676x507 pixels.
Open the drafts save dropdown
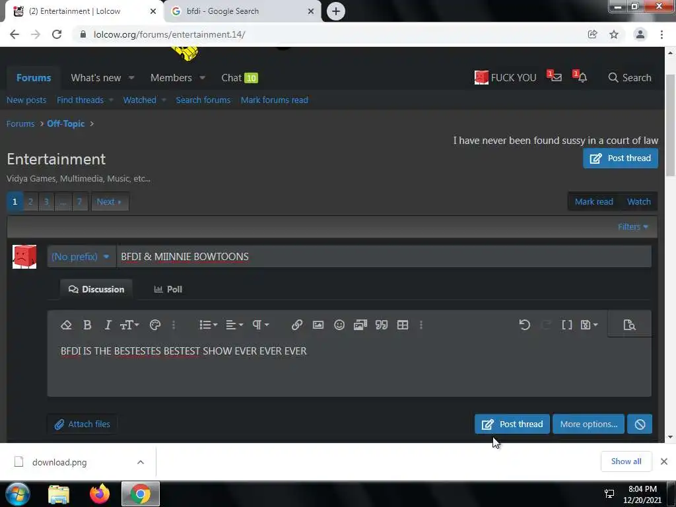[589, 325]
